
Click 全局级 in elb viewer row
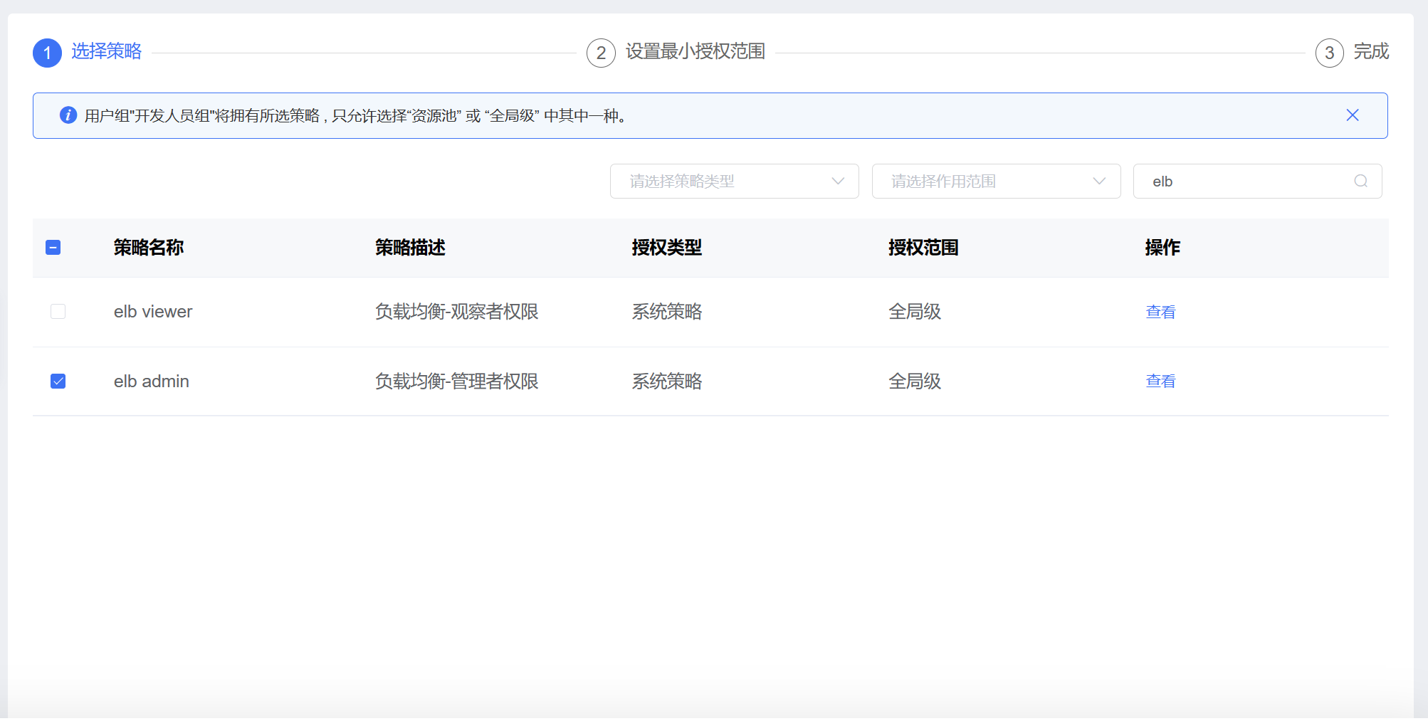pyautogui.click(x=915, y=312)
